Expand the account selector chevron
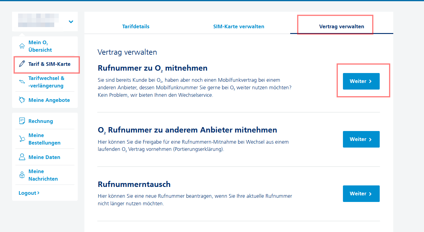This screenshot has width=424, height=232. coord(71,22)
